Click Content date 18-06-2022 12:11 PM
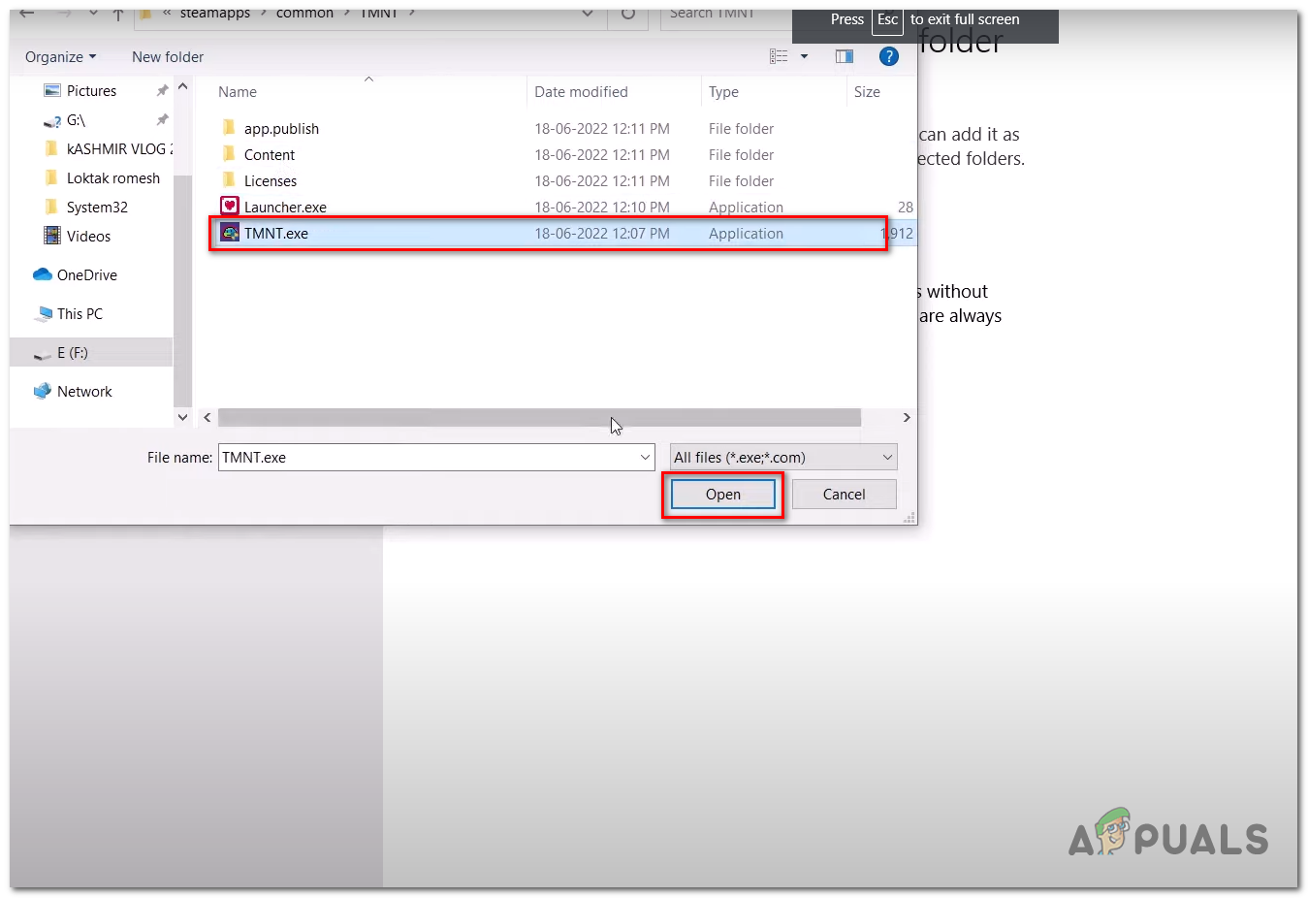 [602, 154]
